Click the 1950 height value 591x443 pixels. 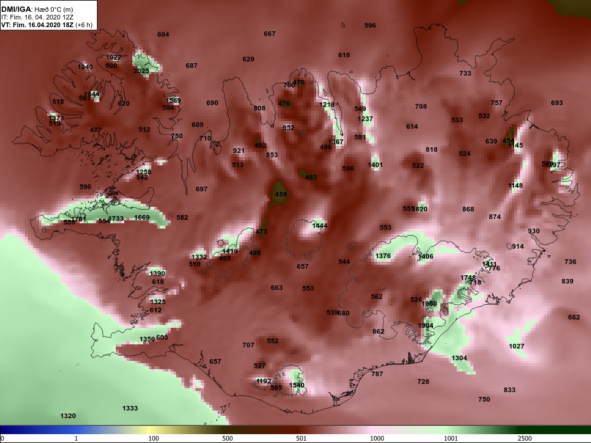tap(429, 304)
